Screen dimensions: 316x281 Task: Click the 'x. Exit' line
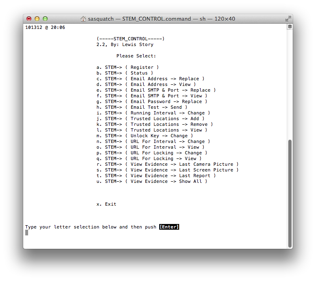[x=106, y=204]
